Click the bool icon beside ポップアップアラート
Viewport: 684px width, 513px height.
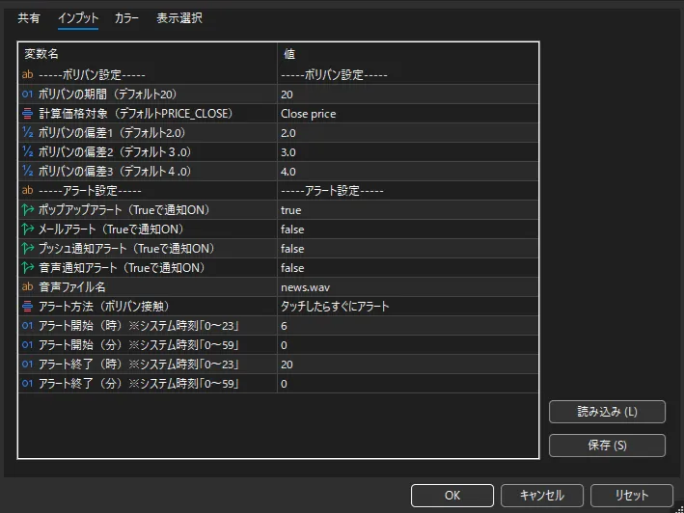pyautogui.click(x=27, y=209)
